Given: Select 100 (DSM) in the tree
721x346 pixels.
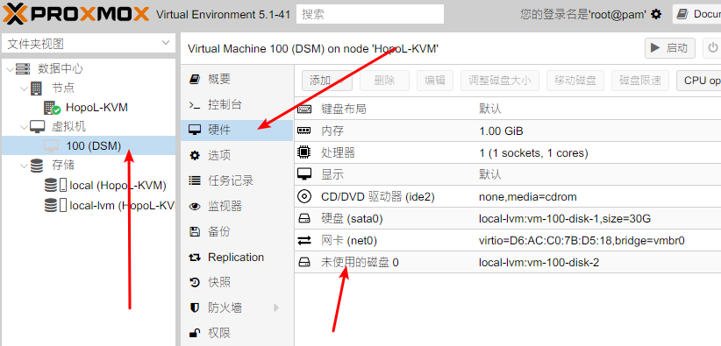Looking at the screenshot, I should click(89, 146).
